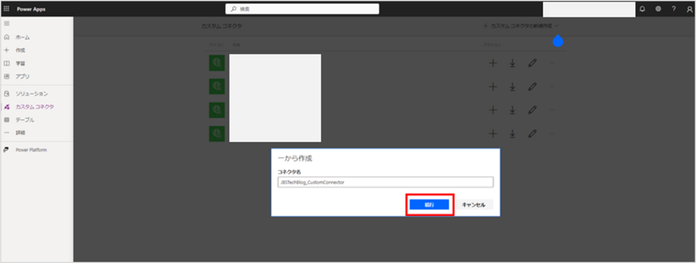Screen dimensions: 696x263
Task: Click the キャンセル button in dialog
Action: (x=474, y=205)
